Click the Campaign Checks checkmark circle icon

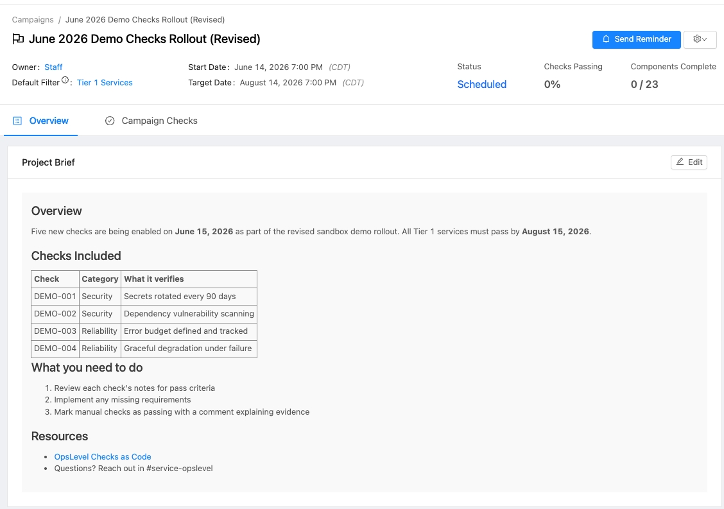[x=110, y=121]
